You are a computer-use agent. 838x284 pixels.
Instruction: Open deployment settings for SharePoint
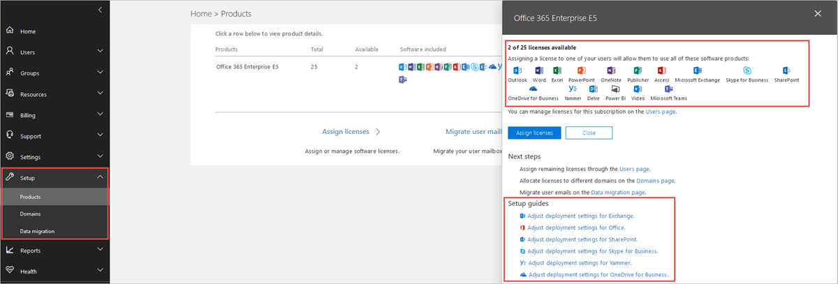pyautogui.click(x=582, y=239)
